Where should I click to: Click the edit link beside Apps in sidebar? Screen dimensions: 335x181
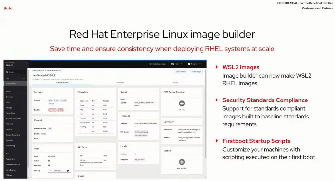click(24, 78)
